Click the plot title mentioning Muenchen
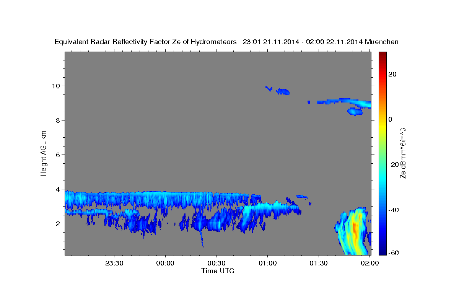 click(226, 42)
